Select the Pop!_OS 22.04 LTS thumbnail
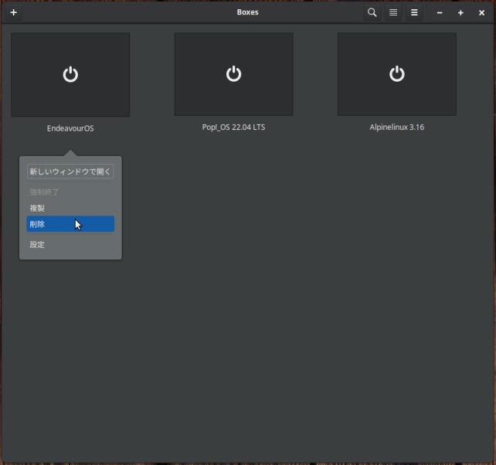 [233, 74]
